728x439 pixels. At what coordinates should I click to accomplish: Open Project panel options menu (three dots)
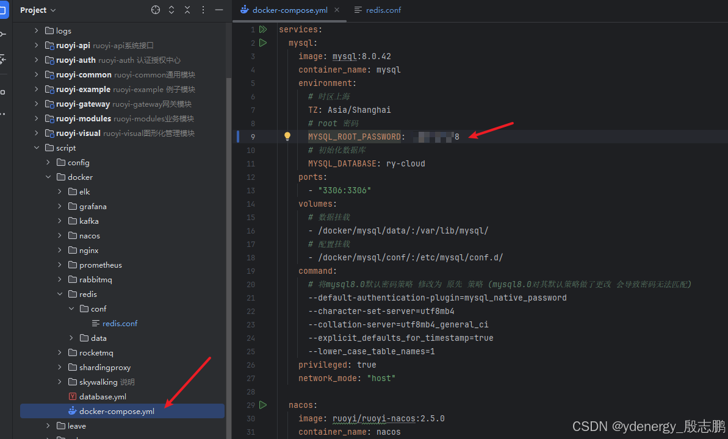coord(203,10)
